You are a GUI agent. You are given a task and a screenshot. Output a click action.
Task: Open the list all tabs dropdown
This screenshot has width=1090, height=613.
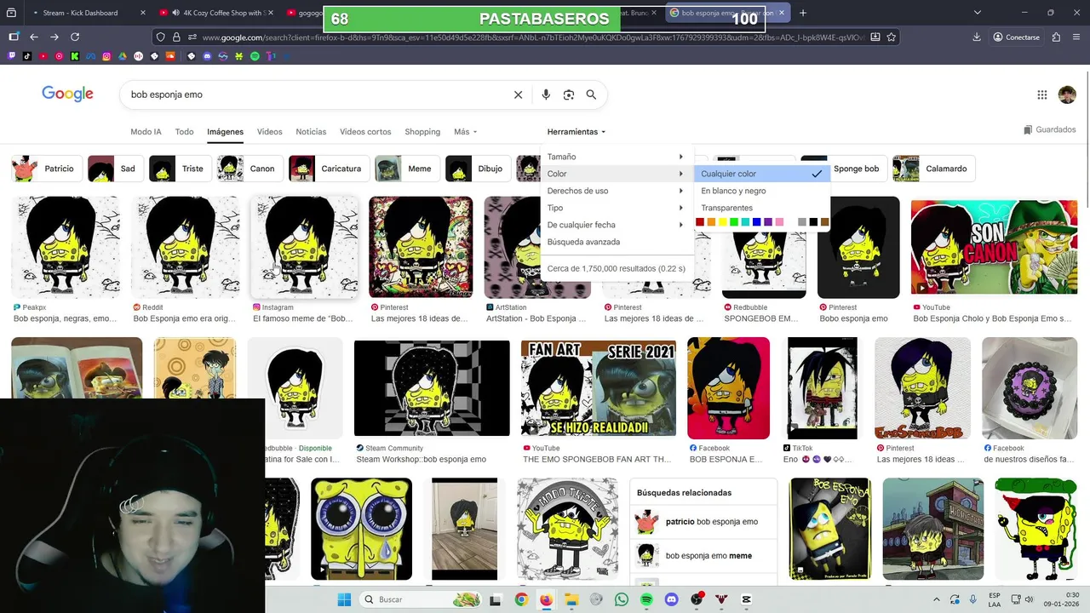[x=977, y=13]
